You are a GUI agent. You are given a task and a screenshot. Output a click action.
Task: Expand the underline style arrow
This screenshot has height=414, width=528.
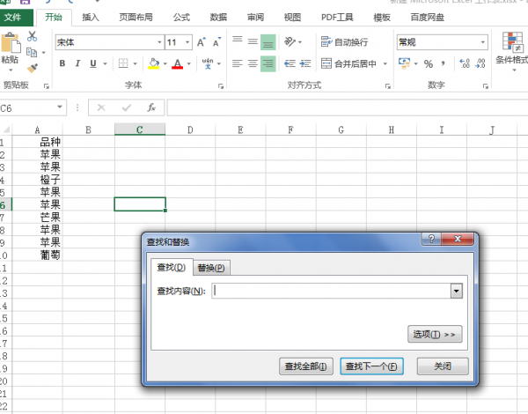(x=105, y=63)
